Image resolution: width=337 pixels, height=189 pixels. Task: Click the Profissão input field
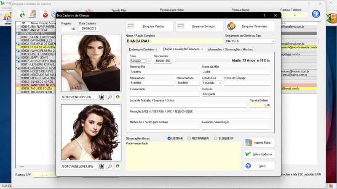click(236, 94)
